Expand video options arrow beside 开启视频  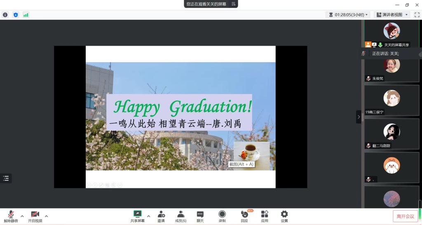[x=46, y=216]
